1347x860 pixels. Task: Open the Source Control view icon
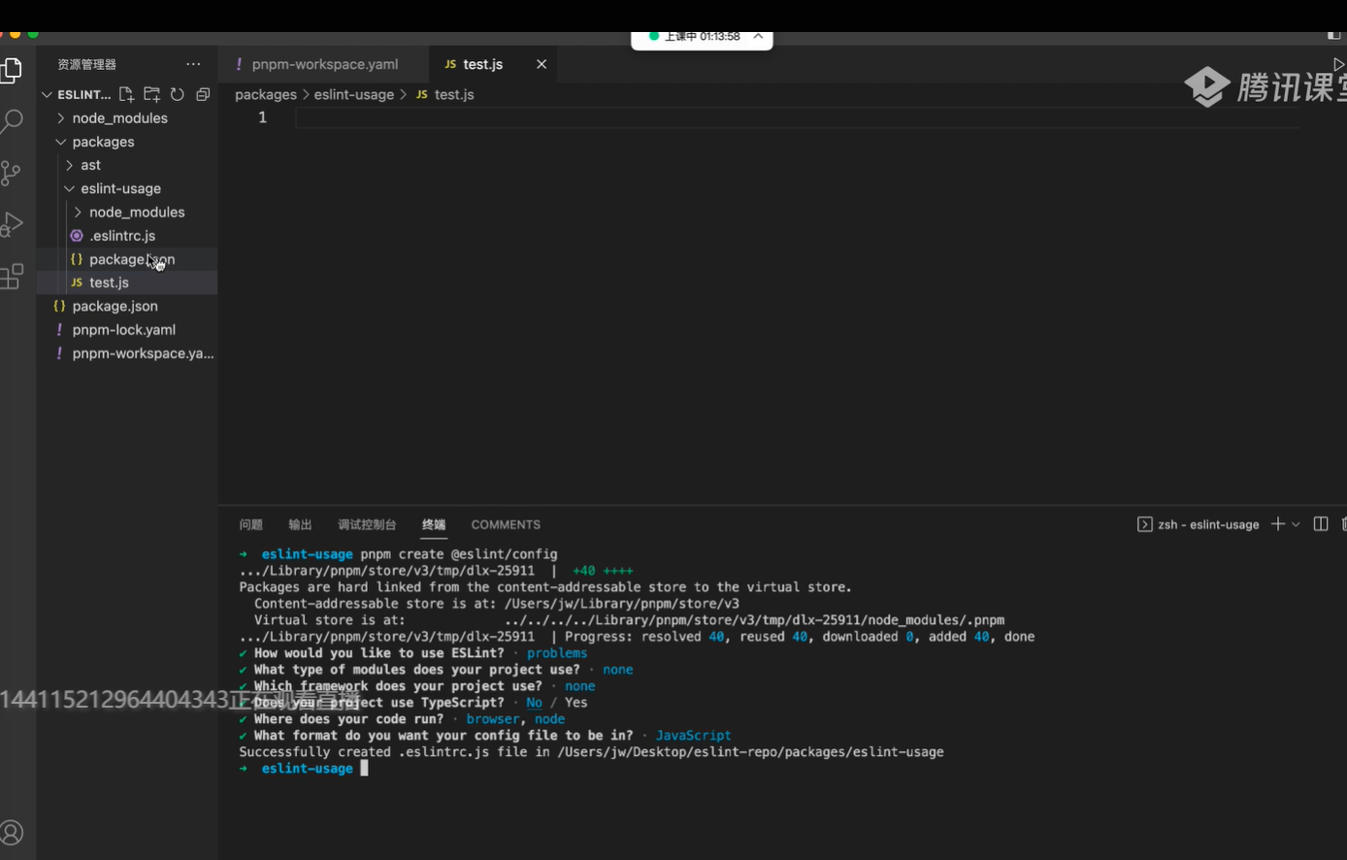pos(12,173)
